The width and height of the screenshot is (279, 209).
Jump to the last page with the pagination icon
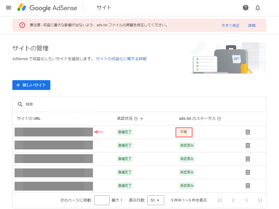tap(260, 200)
